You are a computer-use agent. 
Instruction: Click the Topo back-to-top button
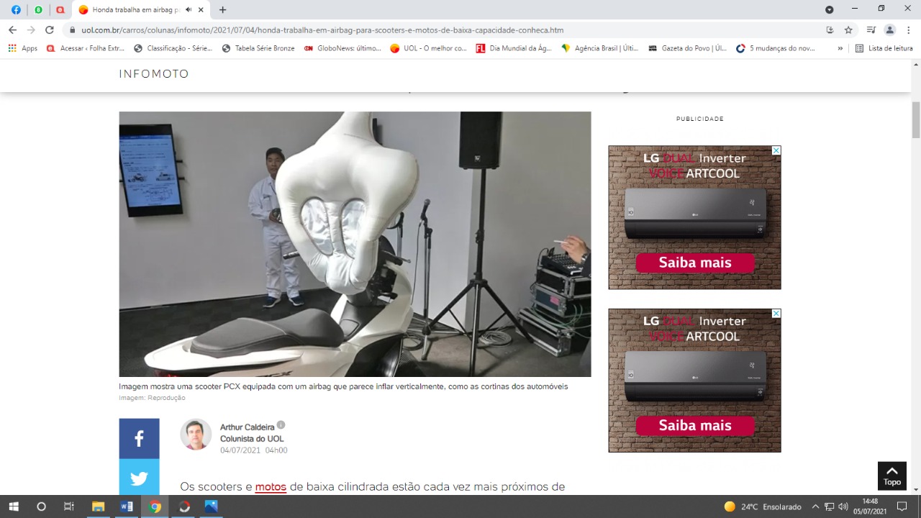coord(891,476)
